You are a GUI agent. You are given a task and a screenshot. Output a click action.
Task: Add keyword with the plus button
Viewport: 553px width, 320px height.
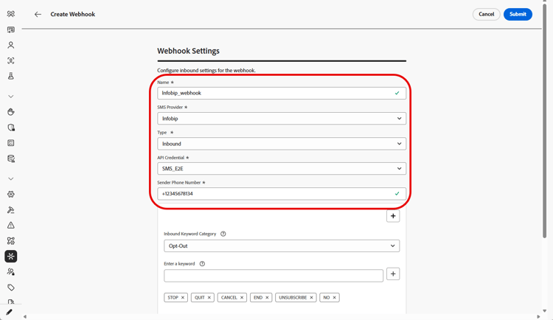pos(393,274)
